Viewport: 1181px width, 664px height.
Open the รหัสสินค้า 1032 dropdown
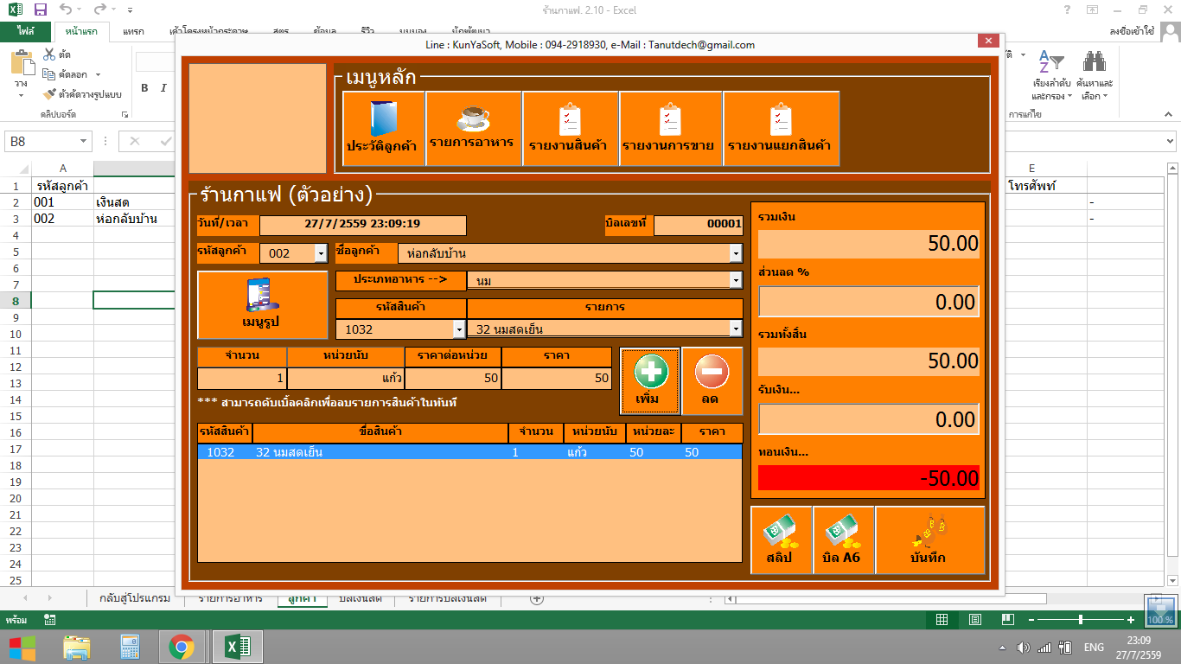click(x=459, y=329)
